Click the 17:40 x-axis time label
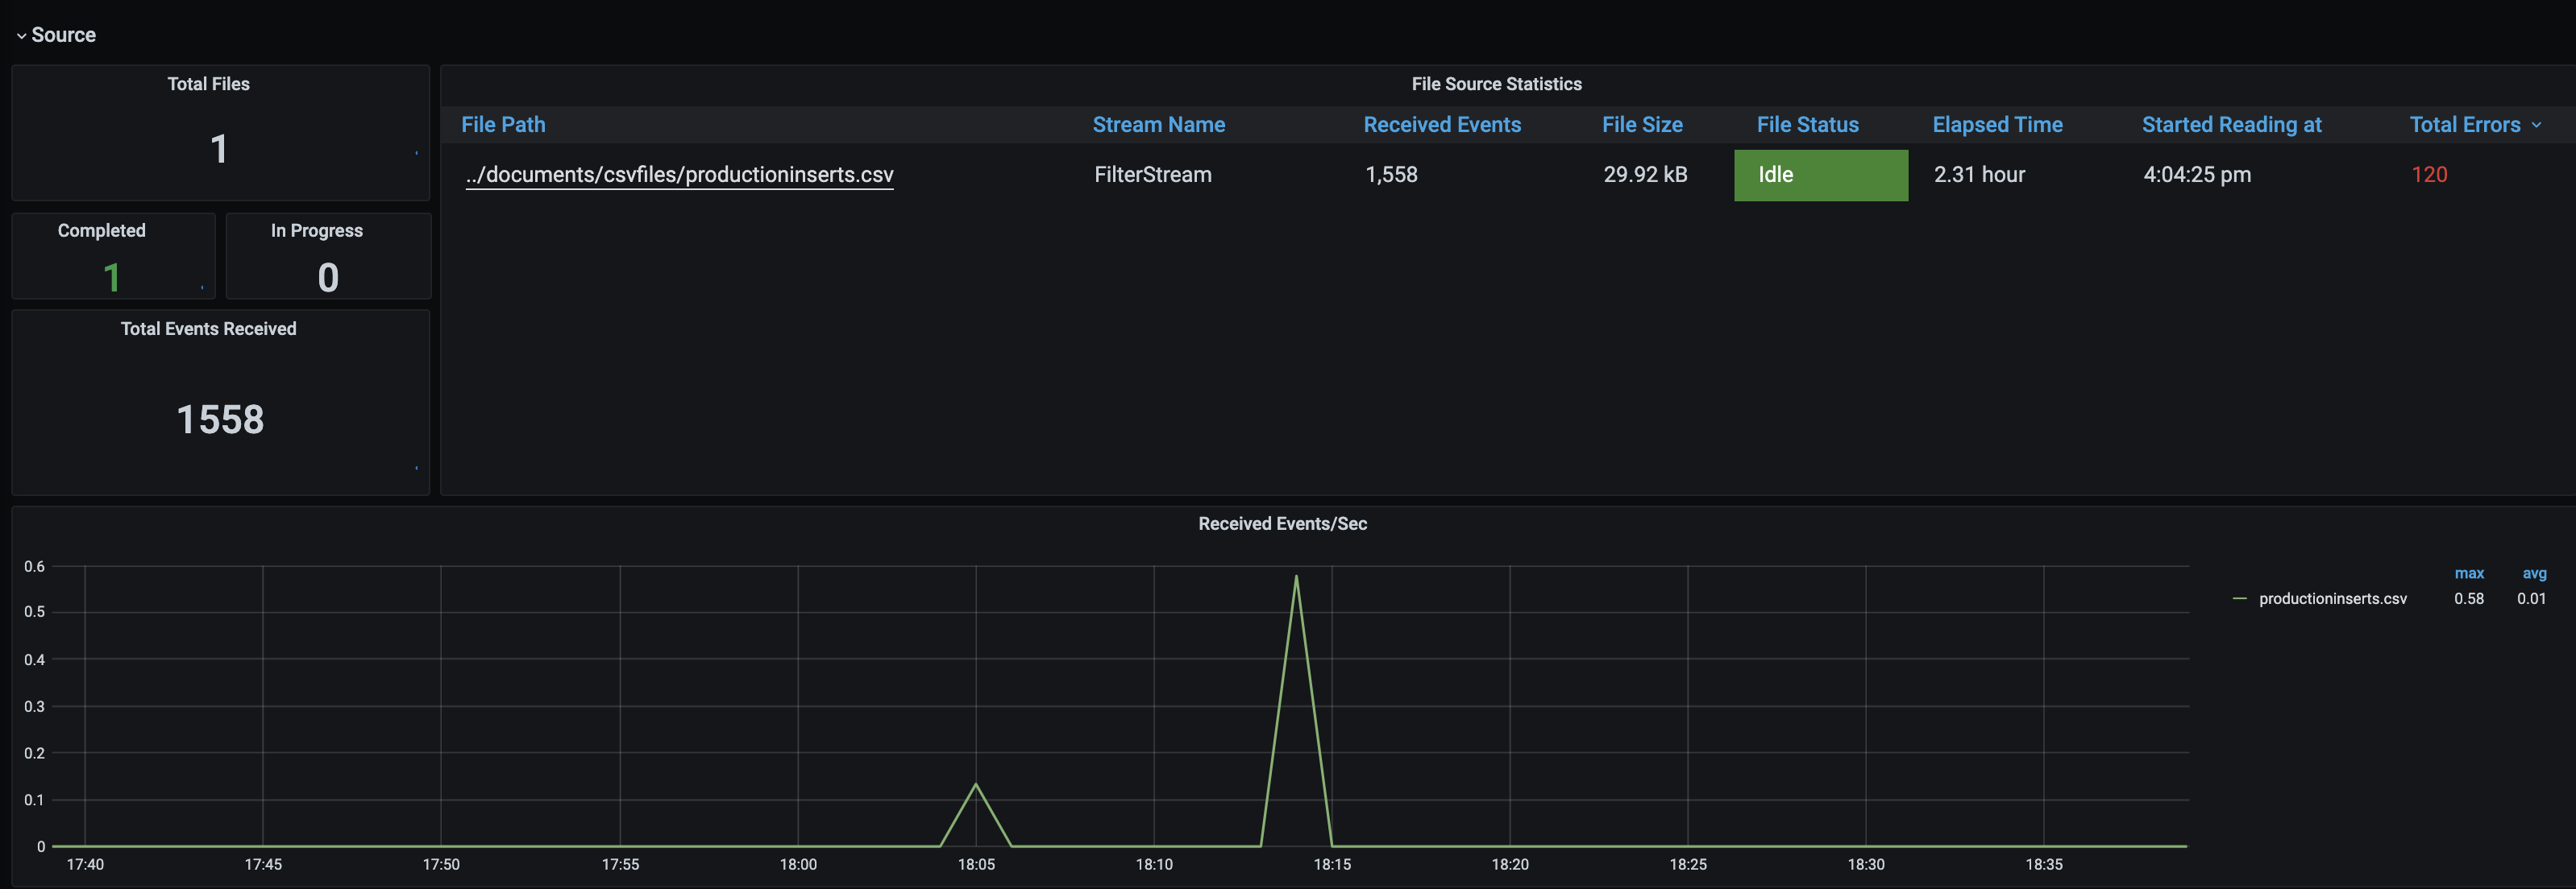The height and width of the screenshot is (889, 2576). click(85, 864)
